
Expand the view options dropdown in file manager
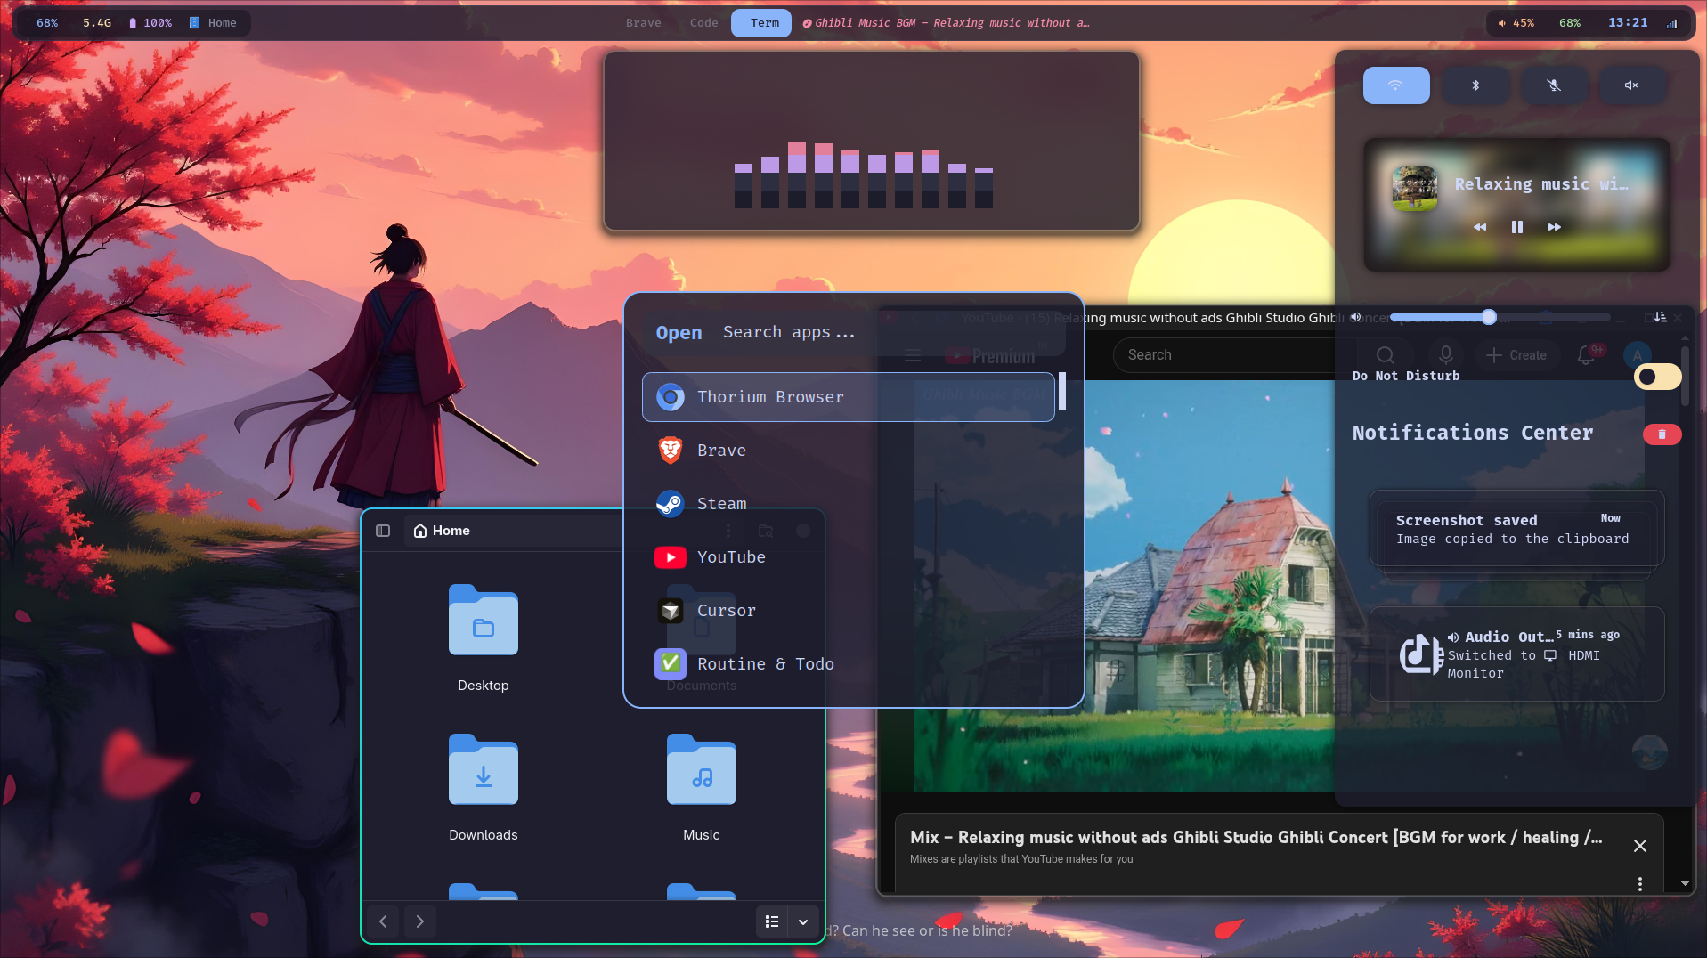[803, 921]
